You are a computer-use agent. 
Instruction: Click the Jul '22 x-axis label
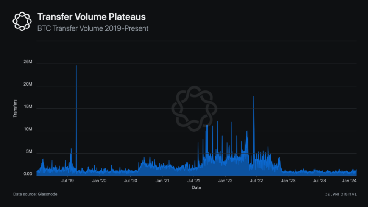point(257,181)
